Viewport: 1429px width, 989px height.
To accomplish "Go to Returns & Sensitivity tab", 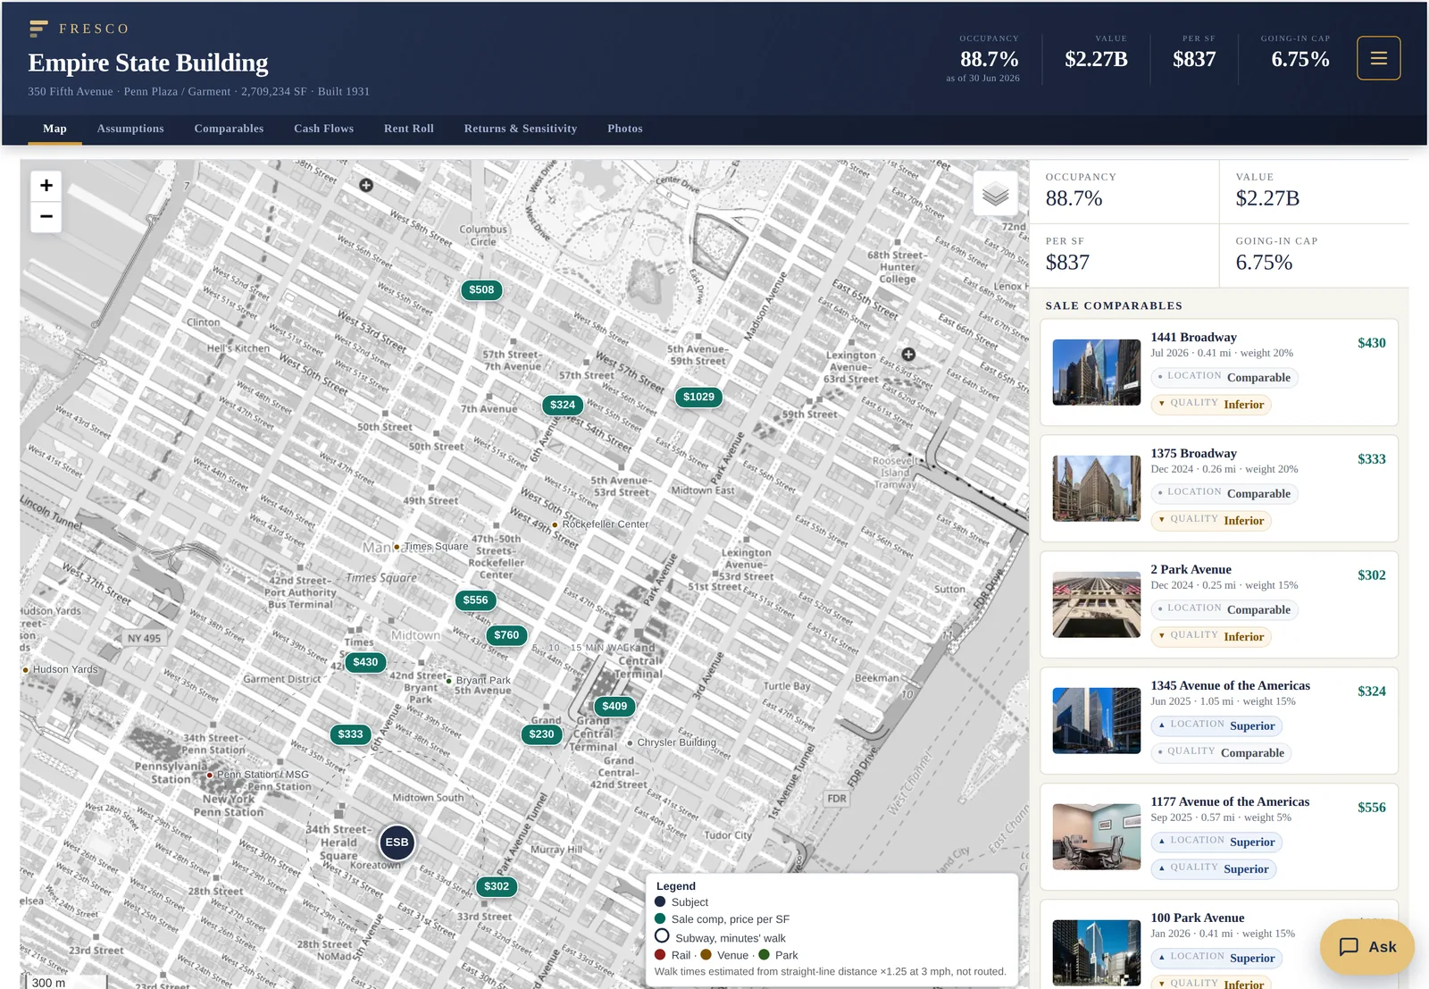I will click(521, 129).
